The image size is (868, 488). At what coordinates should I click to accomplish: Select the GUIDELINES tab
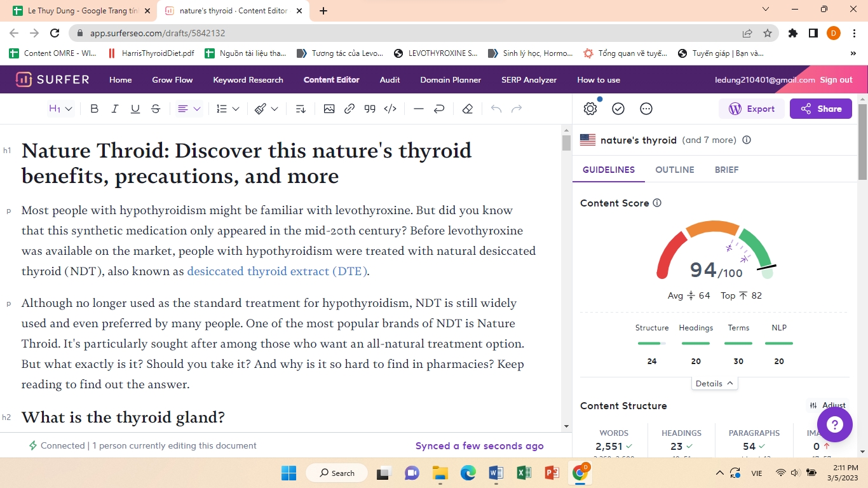[x=609, y=170]
